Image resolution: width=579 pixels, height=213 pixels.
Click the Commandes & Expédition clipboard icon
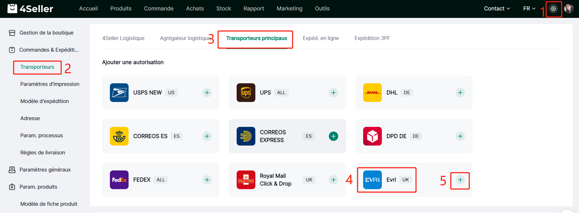point(12,50)
